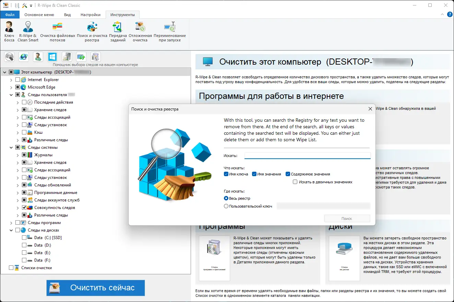Enable «Искать в двоичных значениях» option
The image size is (454, 302).
click(x=295, y=182)
